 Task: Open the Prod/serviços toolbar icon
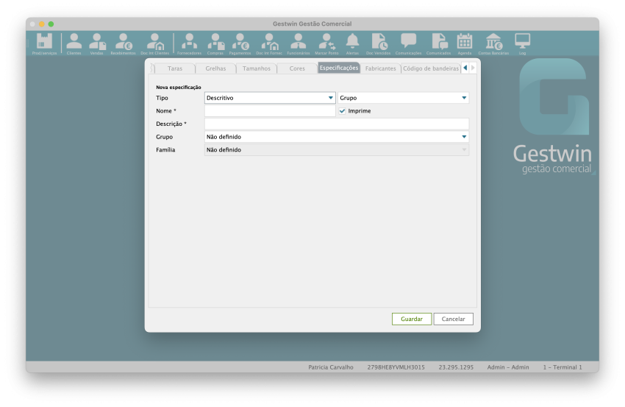[x=44, y=43]
